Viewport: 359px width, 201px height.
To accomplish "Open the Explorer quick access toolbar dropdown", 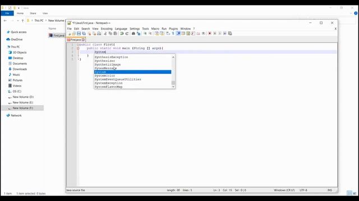I will [x=19, y=8].
